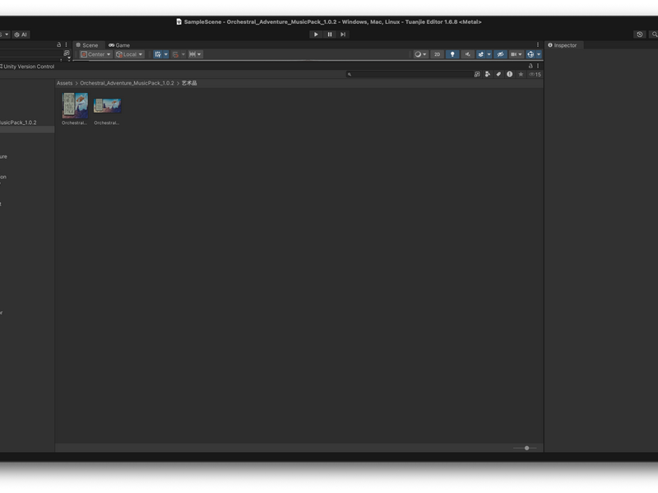Toggle hidden objects visibility with crossed-eye icon
The width and height of the screenshot is (658, 493).
(x=500, y=54)
